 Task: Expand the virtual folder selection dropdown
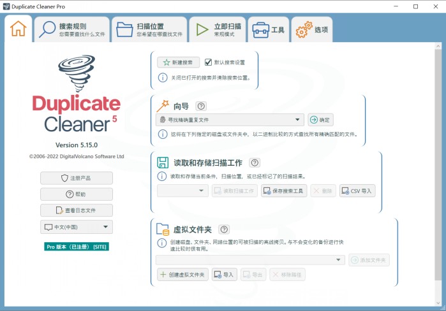[250, 260]
